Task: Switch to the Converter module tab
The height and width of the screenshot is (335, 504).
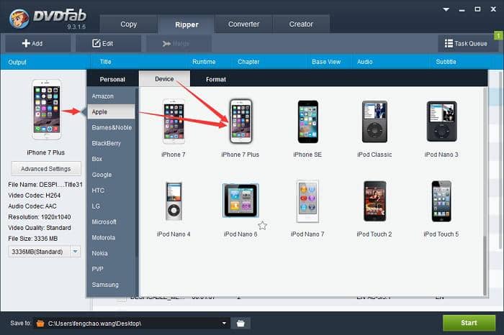Action: pyautogui.click(x=243, y=24)
